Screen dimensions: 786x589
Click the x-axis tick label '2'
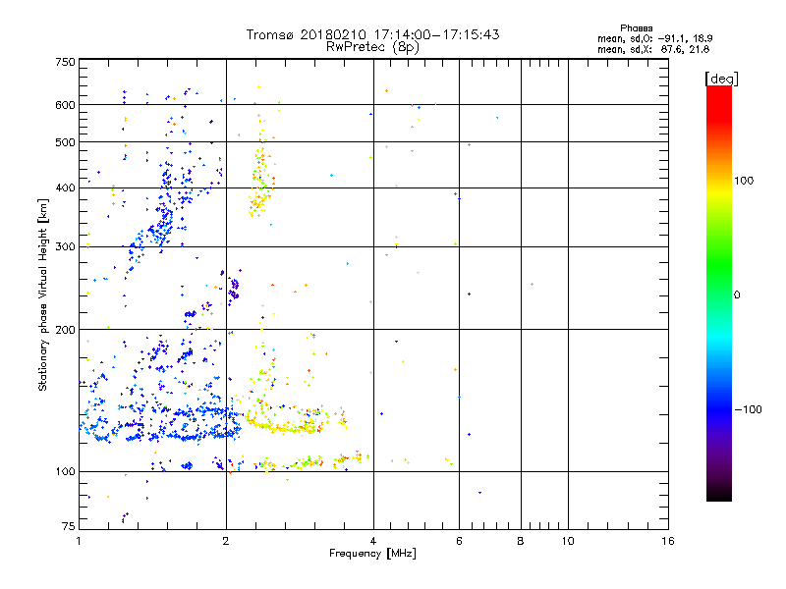226,541
